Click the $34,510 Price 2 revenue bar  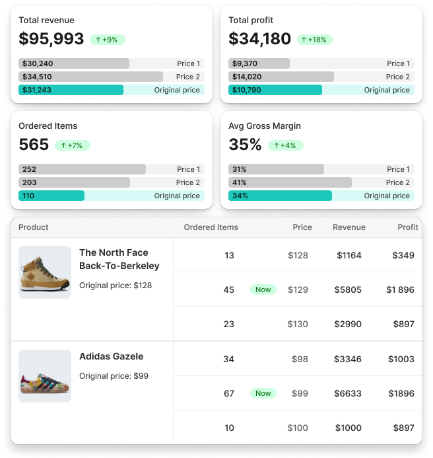pyautogui.click(x=112, y=77)
